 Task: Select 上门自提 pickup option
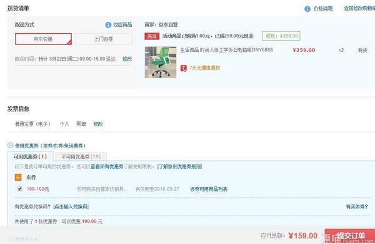tap(104, 39)
